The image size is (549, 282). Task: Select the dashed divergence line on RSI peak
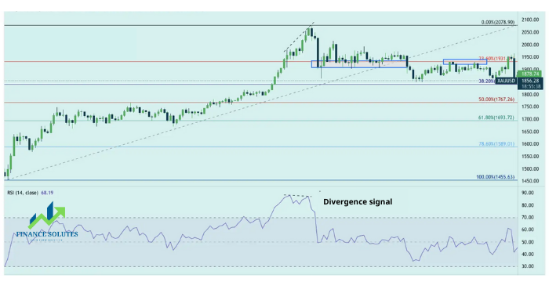[x=297, y=196]
